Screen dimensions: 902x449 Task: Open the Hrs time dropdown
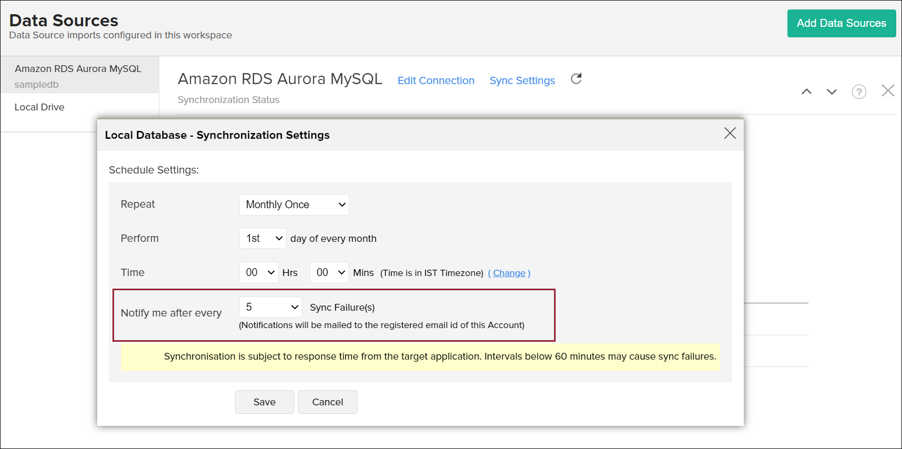pos(259,272)
